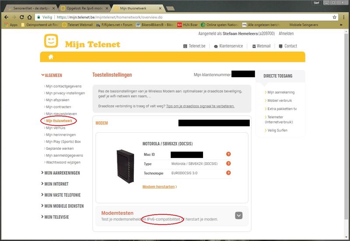Open Mijn Play (Sports) Box item

coord(63,141)
